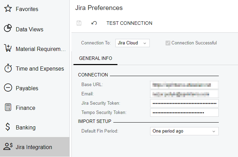The image size is (238, 157).
Task: Toggle the Connection Successful checkbox
Action: (168, 43)
